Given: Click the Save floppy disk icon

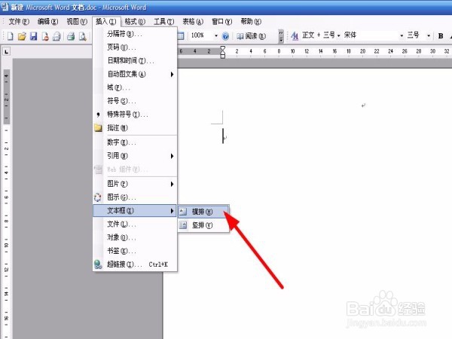Looking at the screenshot, I should pyautogui.click(x=34, y=36).
